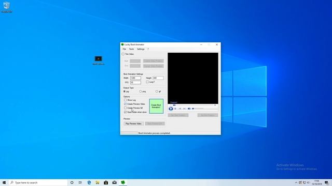
Task: Open Cortana from the taskbar
Action: coord(72,182)
